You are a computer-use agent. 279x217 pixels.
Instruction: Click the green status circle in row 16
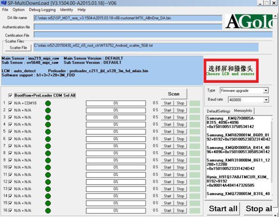48,211
